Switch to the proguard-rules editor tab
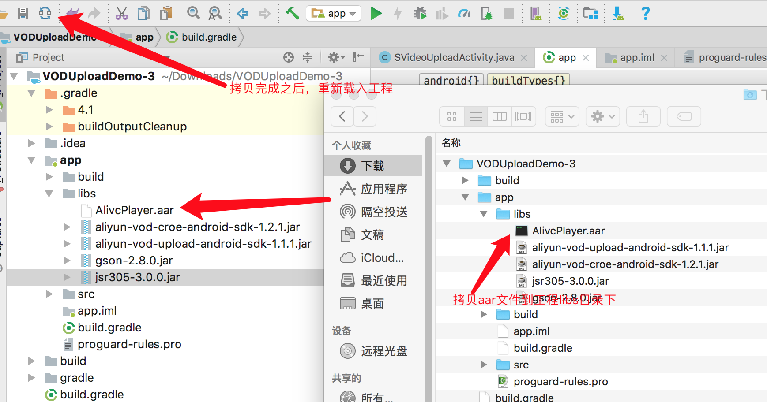Image resolution: width=767 pixels, height=402 pixels. click(726, 57)
